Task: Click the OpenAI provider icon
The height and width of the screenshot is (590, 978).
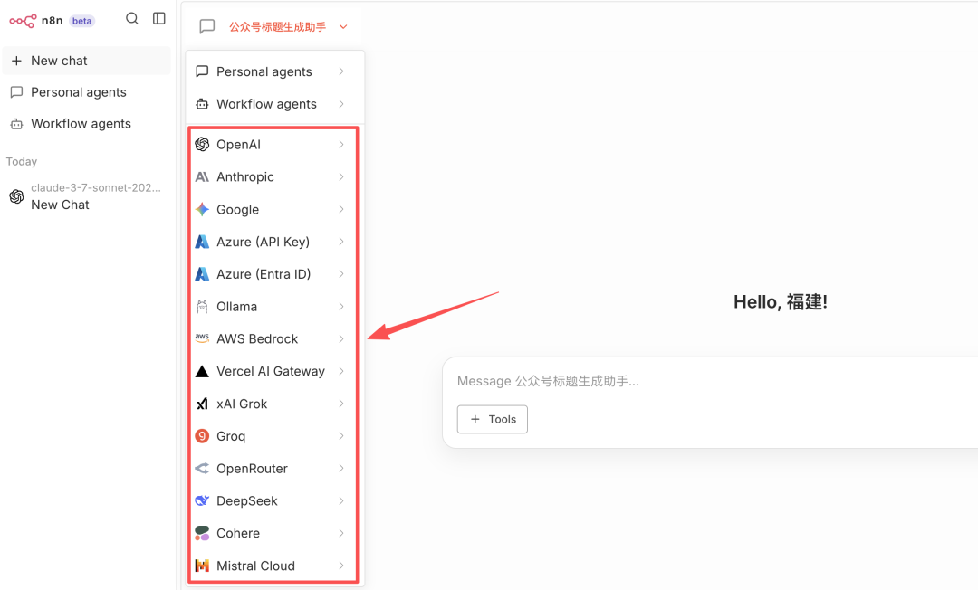Action: (202, 145)
